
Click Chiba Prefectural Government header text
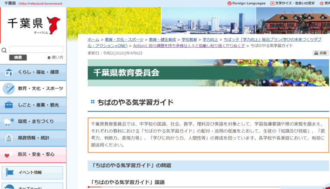[x=40, y=3]
